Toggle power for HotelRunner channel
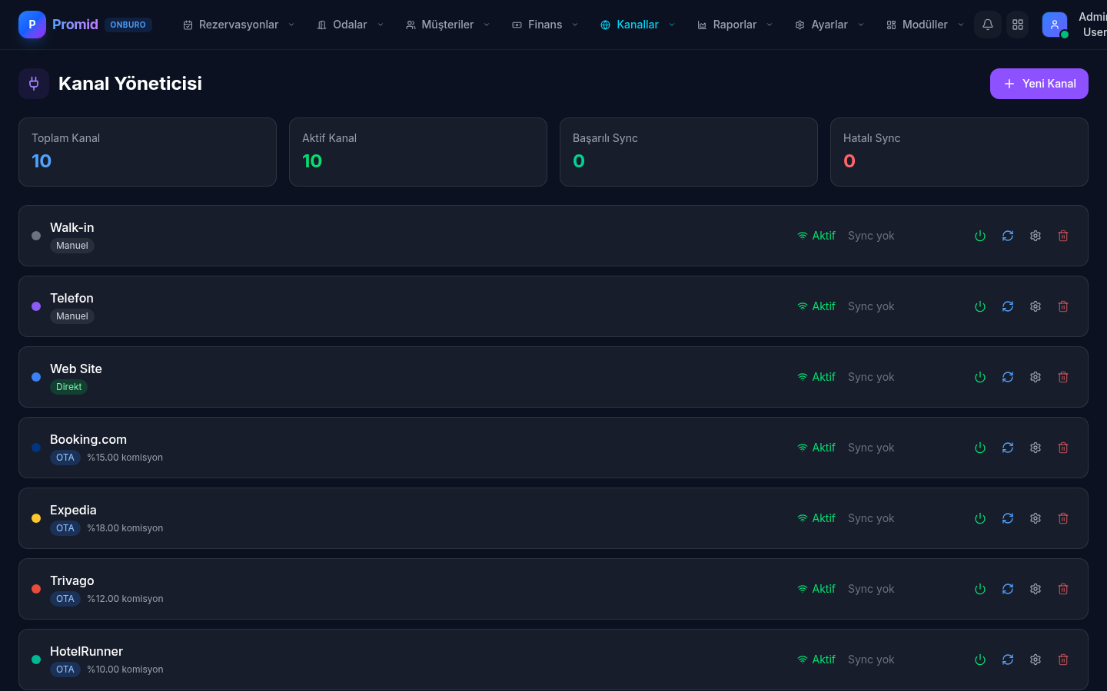Image resolution: width=1107 pixels, height=691 pixels. point(980,660)
